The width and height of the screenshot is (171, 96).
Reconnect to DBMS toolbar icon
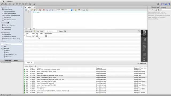point(34,4)
